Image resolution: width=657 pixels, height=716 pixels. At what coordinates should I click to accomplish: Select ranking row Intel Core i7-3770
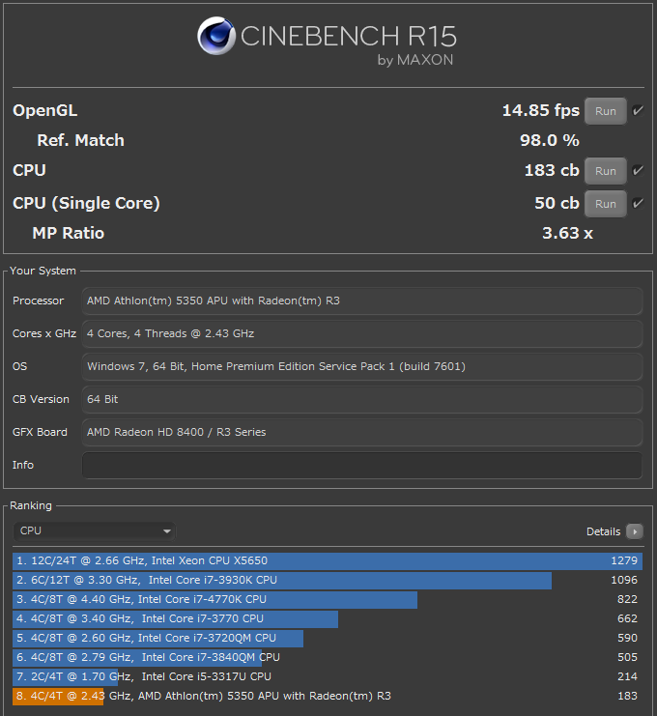pyautogui.click(x=328, y=618)
